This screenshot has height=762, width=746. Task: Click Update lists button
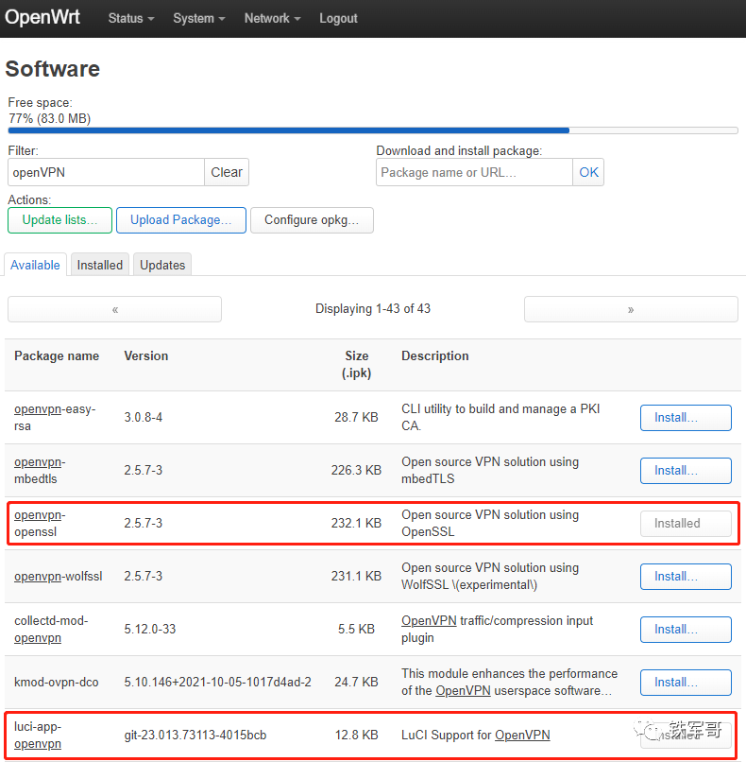59,220
